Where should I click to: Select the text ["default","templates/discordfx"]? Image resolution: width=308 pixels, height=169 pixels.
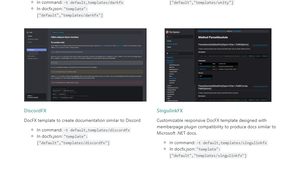pos(73,143)
